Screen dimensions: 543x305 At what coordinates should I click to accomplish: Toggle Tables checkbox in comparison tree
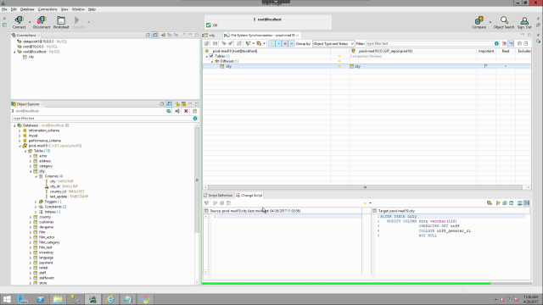tap(211, 56)
